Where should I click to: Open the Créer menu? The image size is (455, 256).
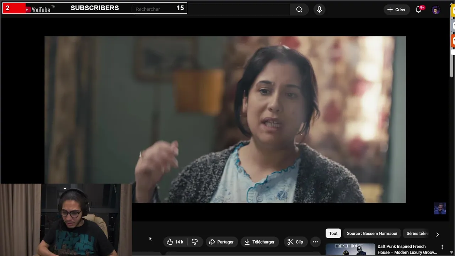tap(397, 10)
